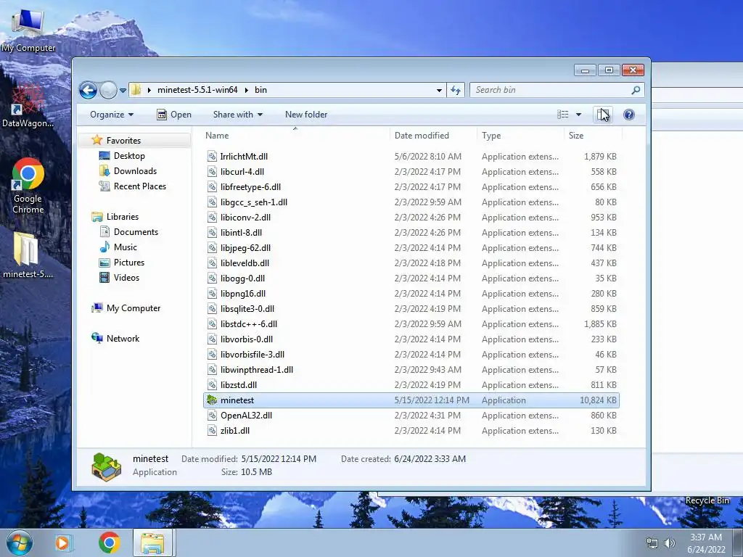Image resolution: width=743 pixels, height=557 pixels.
Task: Select libintl-8.dll file
Action: pos(241,233)
